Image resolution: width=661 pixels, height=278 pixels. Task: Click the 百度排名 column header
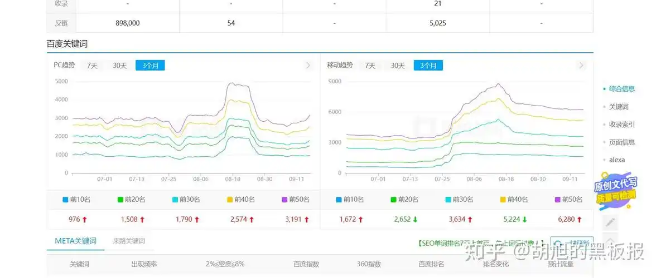431,265
